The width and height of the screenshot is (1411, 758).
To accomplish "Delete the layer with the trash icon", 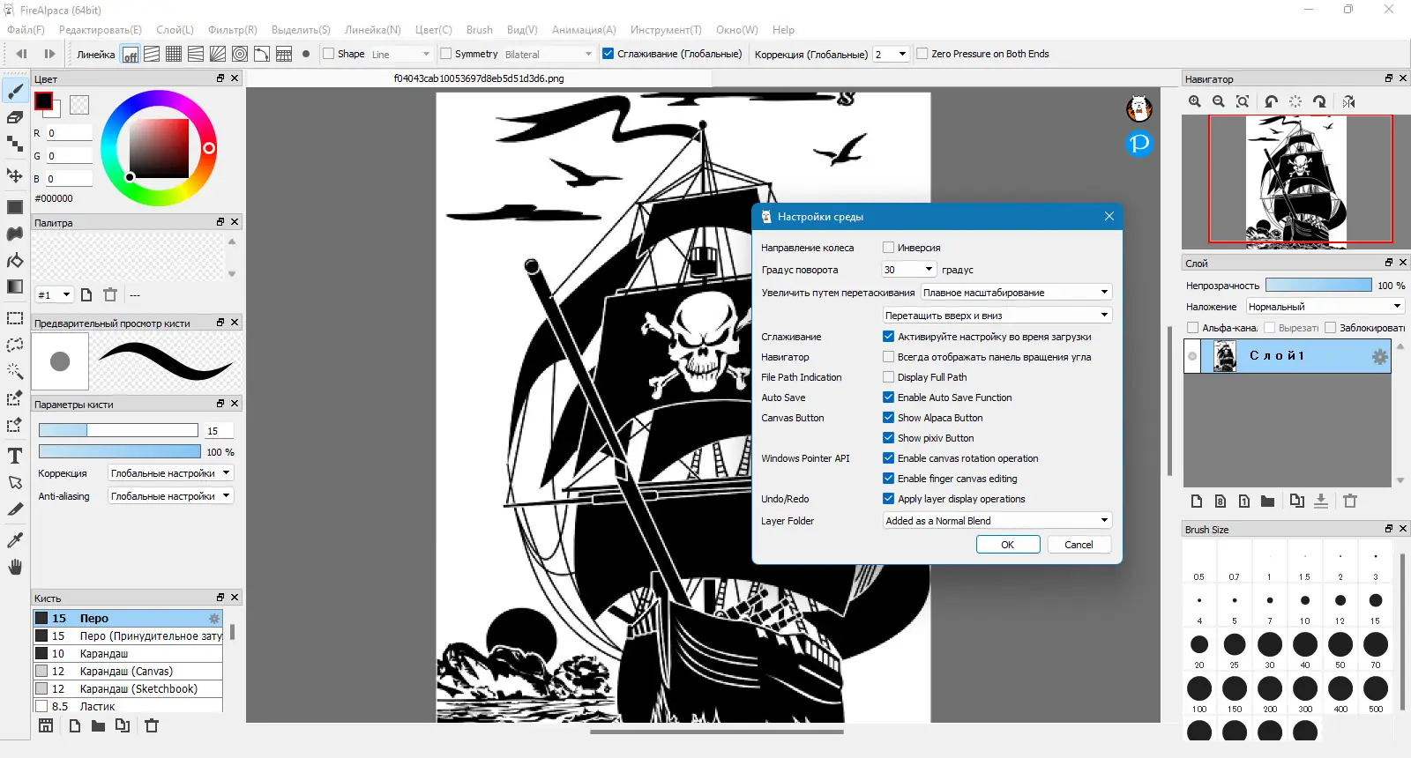I will coord(1350,501).
